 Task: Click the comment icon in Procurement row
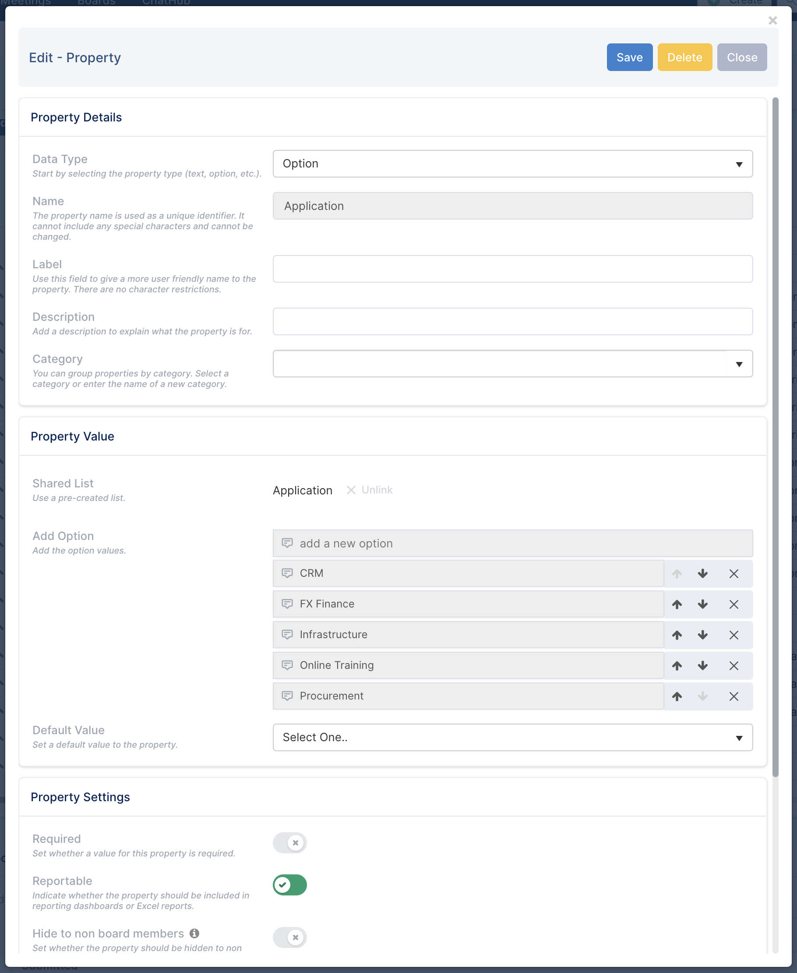tap(287, 696)
